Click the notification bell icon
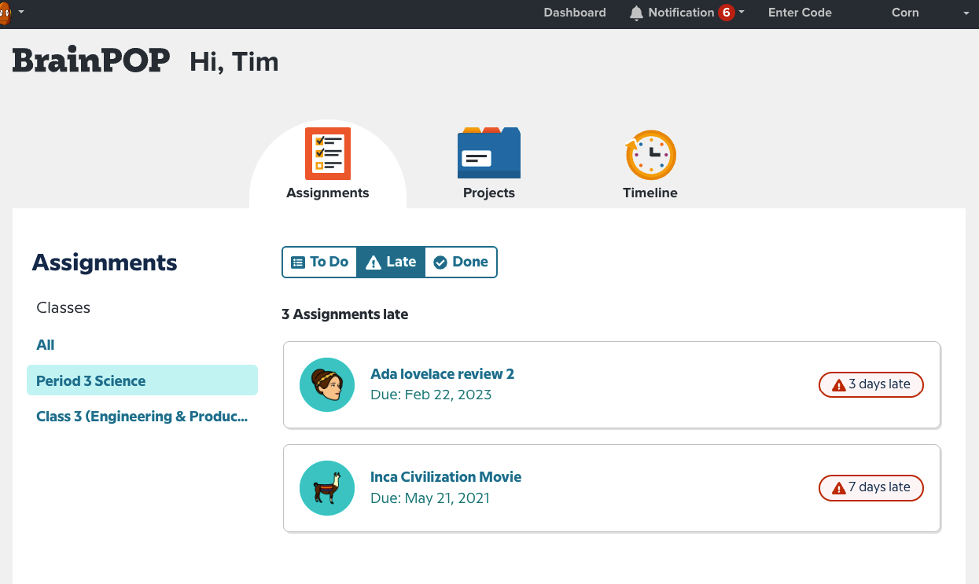The image size is (979, 584). point(636,13)
